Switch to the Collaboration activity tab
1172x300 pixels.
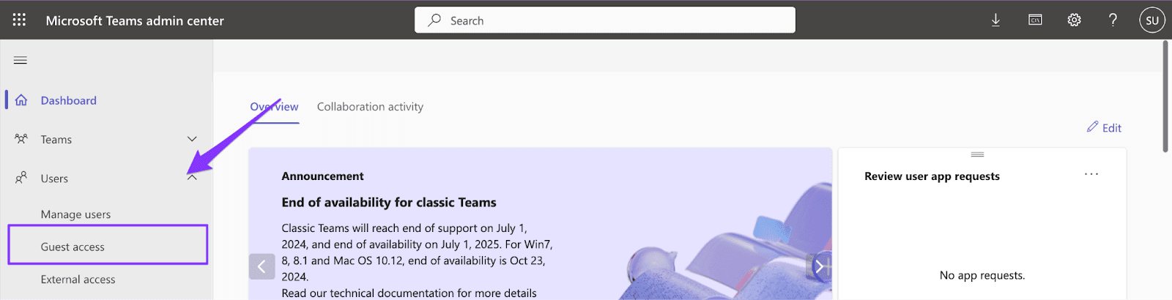point(370,107)
